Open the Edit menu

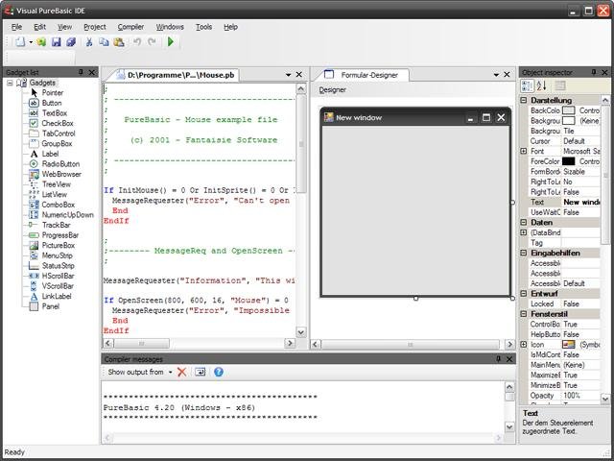39,27
